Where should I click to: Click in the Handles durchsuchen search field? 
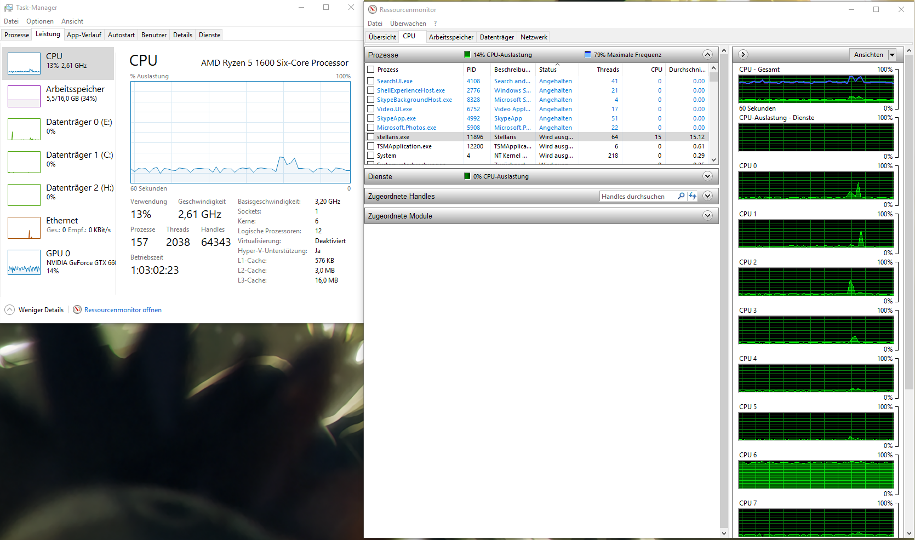click(637, 197)
